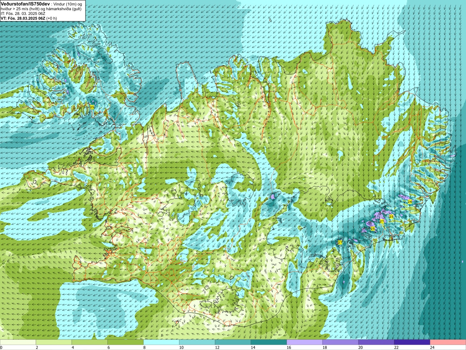Click the dark teal 14–16 m/s legend swatch
Image resolution: width=466 pixels, height=350 pixels.
click(269, 342)
